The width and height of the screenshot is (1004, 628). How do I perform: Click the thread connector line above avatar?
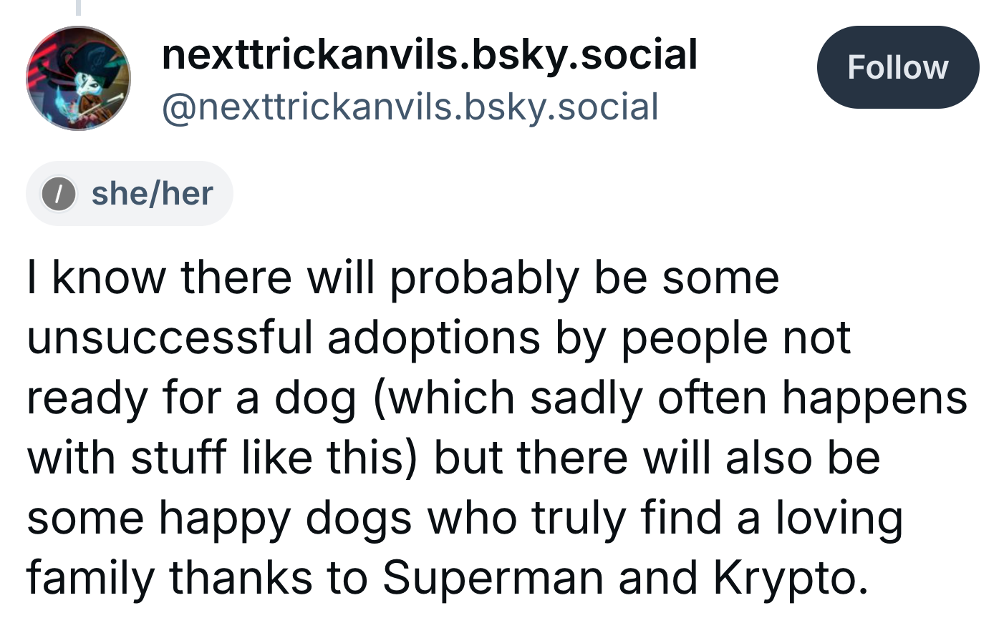coord(79,7)
